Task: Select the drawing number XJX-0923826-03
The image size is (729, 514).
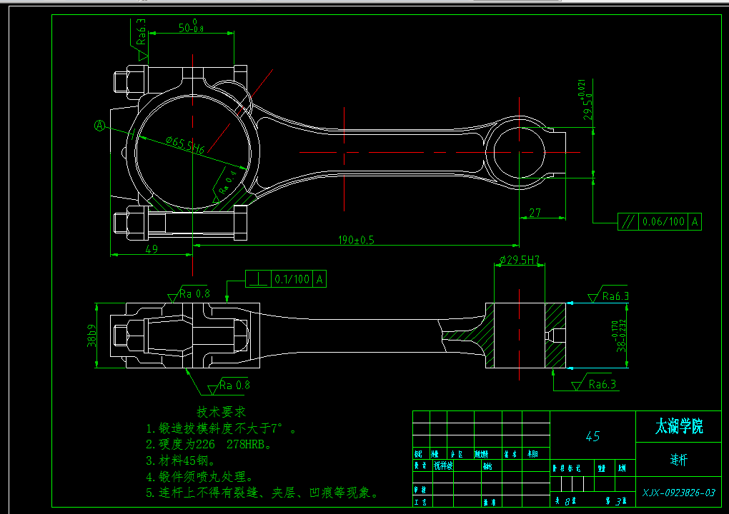Action: tap(676, 491)
